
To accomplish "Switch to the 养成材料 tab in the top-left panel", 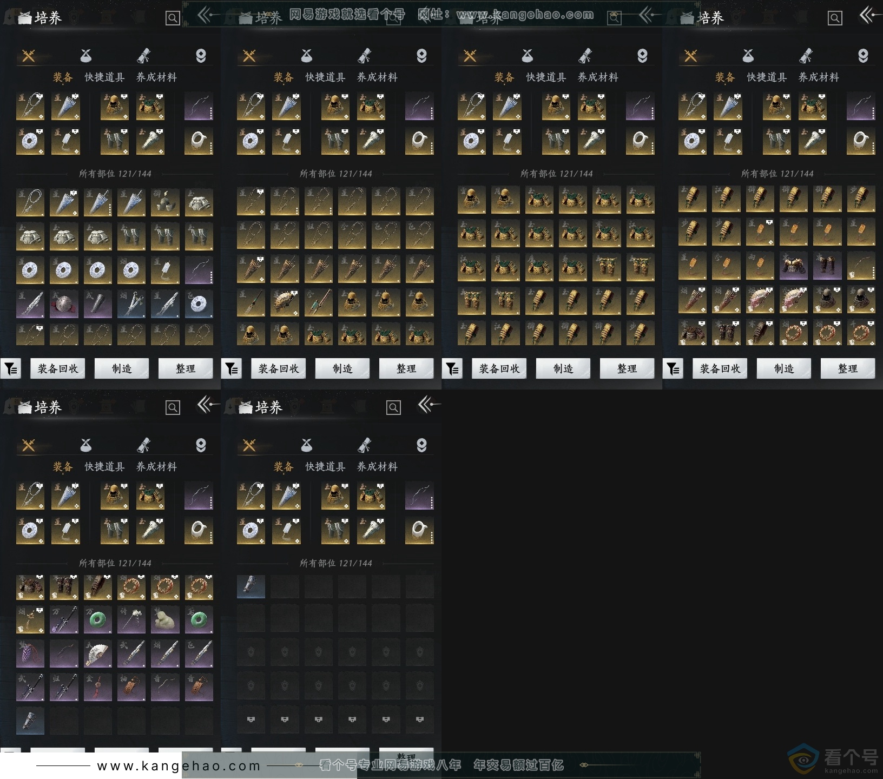I will [x=156, y=77].
